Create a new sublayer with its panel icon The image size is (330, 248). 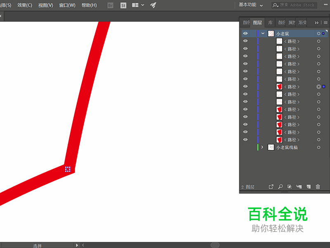click(299, 186)
